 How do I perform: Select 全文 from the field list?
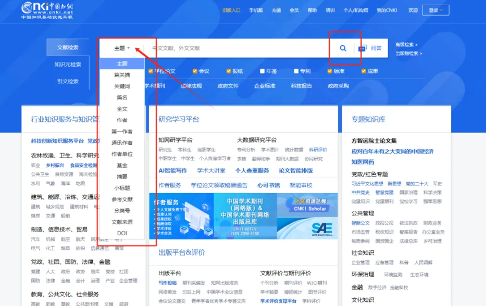[x=122, y=109]
